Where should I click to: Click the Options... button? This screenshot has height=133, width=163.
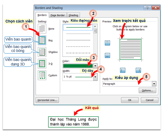click(x=147, y=90)
